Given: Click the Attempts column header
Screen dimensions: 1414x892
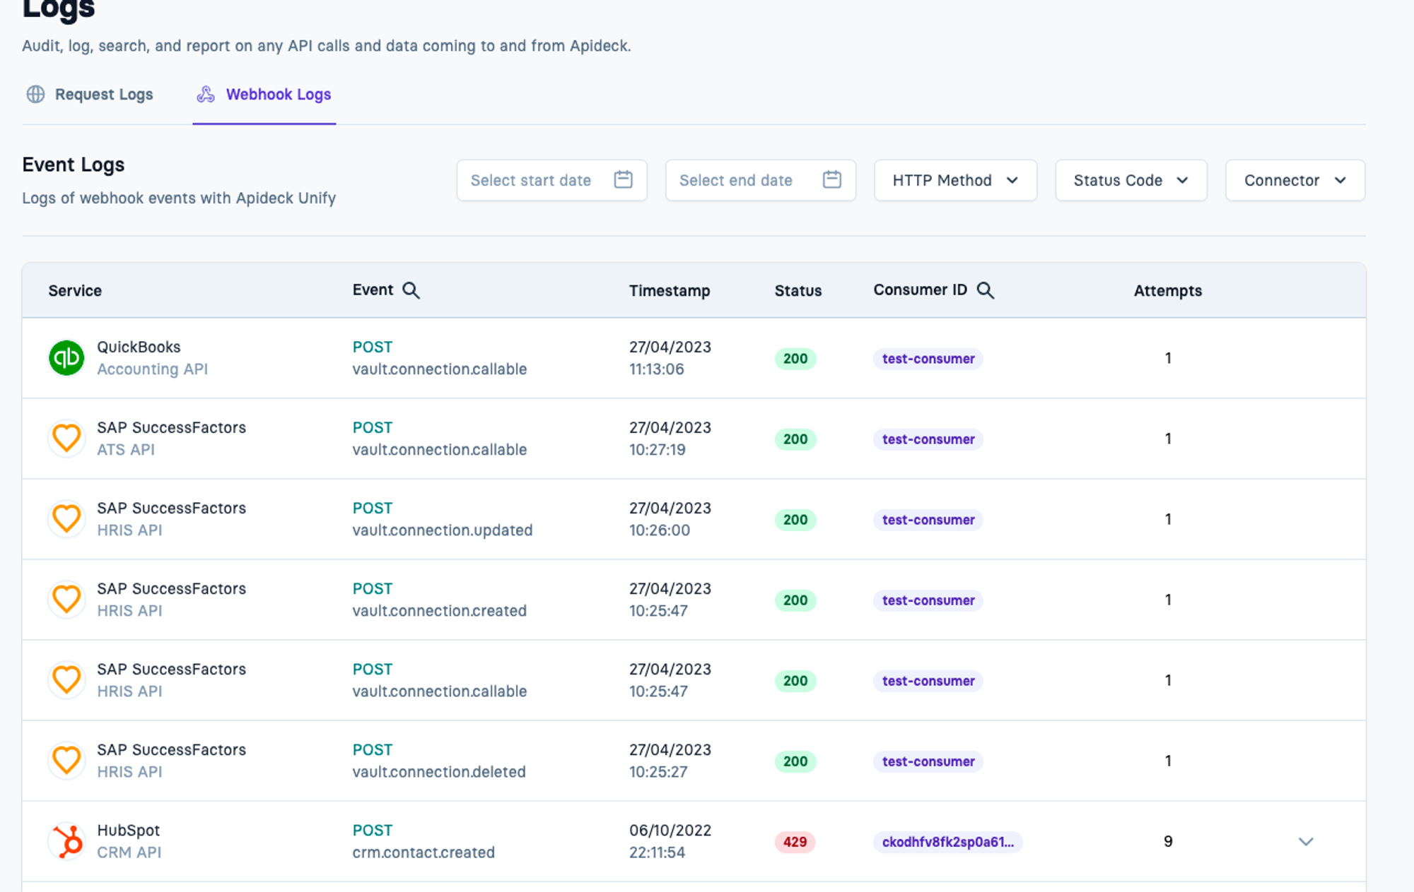Looking at the screenshot, I should click(1168, 290).
